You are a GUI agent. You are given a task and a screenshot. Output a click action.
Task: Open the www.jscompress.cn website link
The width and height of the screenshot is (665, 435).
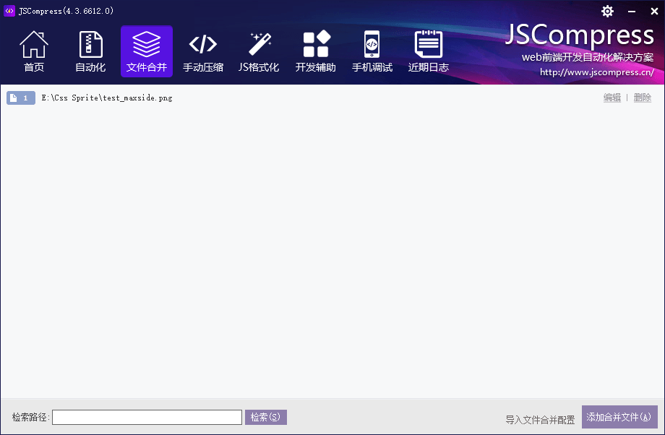click(x=596, y=72)
